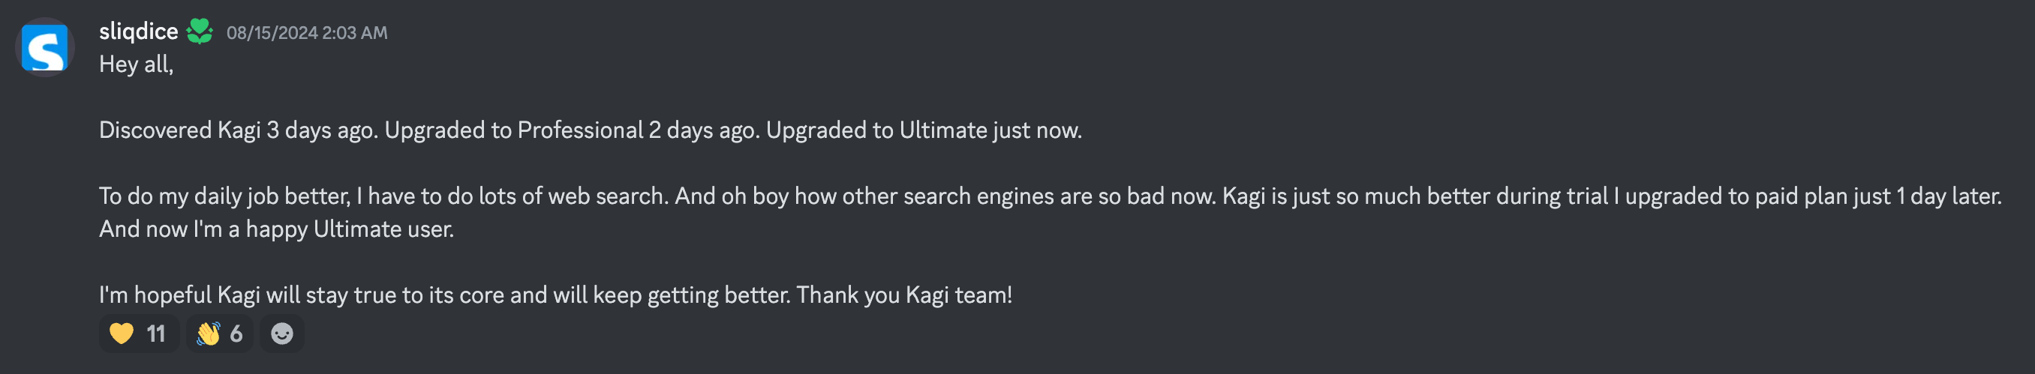Screen dimensions: 2035x374
Task: Click the green heart badge beside sliqdice
Action: point(199,31)
